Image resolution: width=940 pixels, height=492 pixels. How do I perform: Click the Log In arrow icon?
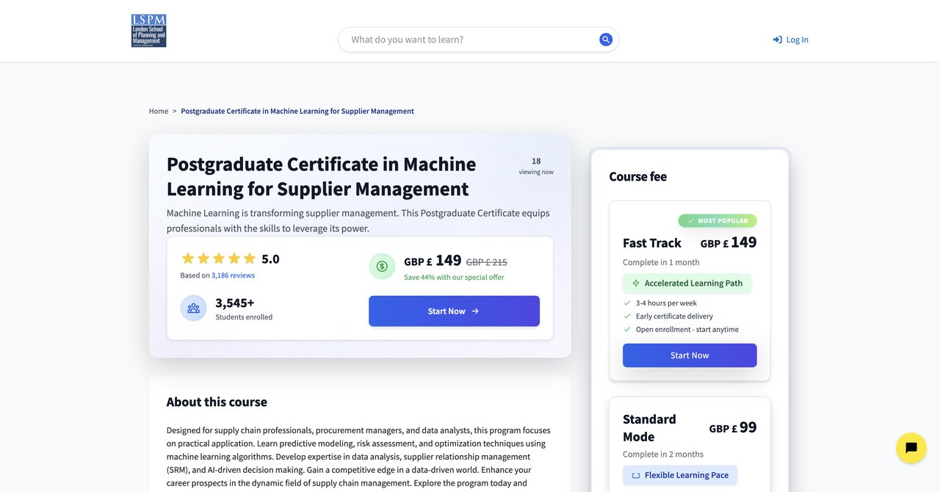pyautogui.click(x=777, y=40)
